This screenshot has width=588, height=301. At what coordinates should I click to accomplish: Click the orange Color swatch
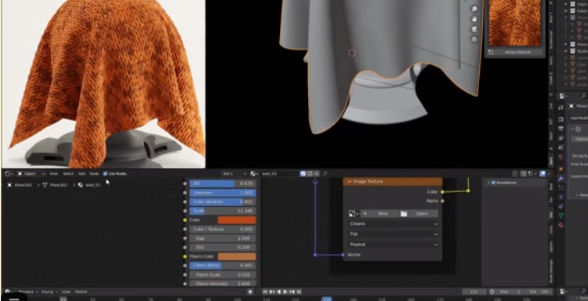point(237,220)
